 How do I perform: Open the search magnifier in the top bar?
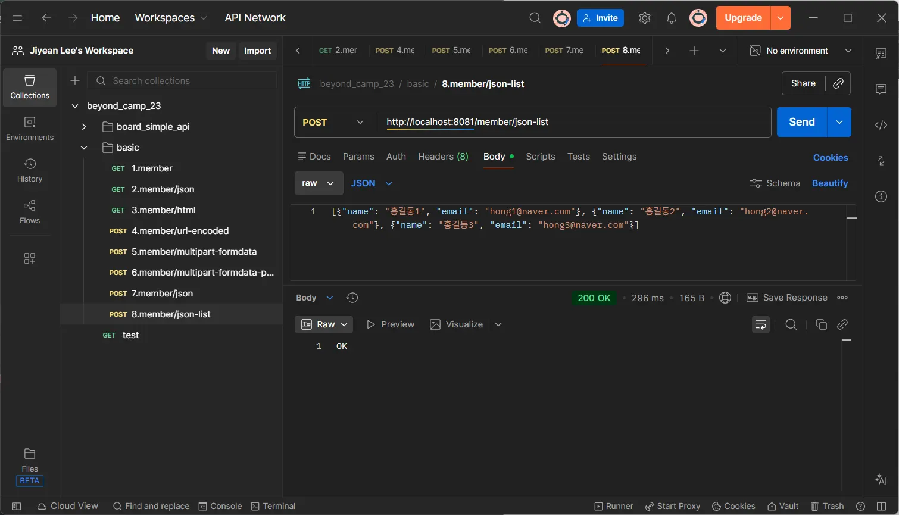tap(535, 18)
